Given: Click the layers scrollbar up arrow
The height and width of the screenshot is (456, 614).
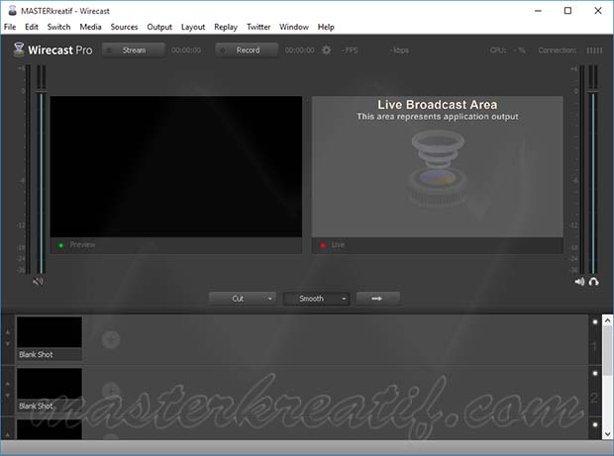Looking at the screenshot, I should point(607,320).
